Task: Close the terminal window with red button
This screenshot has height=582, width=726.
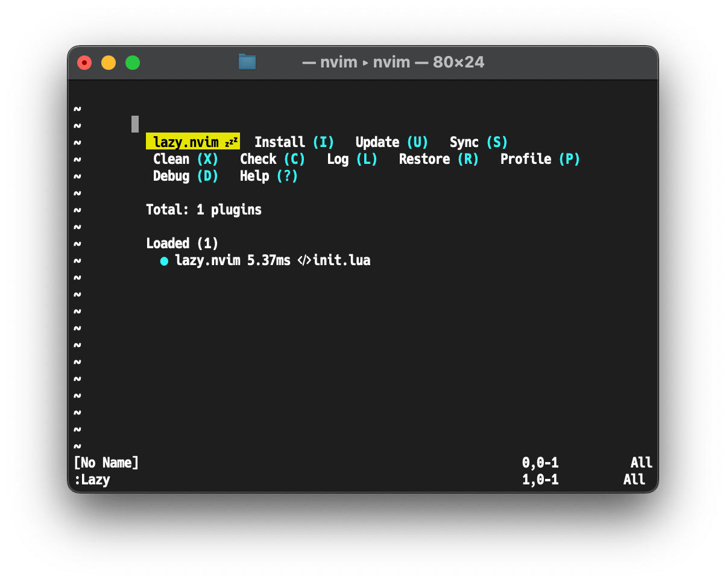Action: (x=84, y=62)
